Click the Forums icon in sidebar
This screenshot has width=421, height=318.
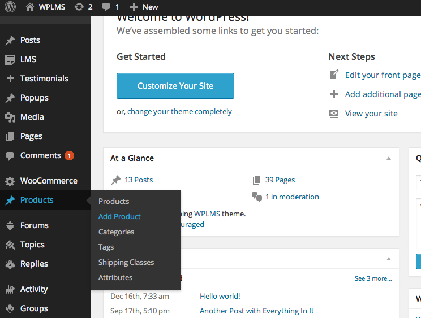[10, 225]
